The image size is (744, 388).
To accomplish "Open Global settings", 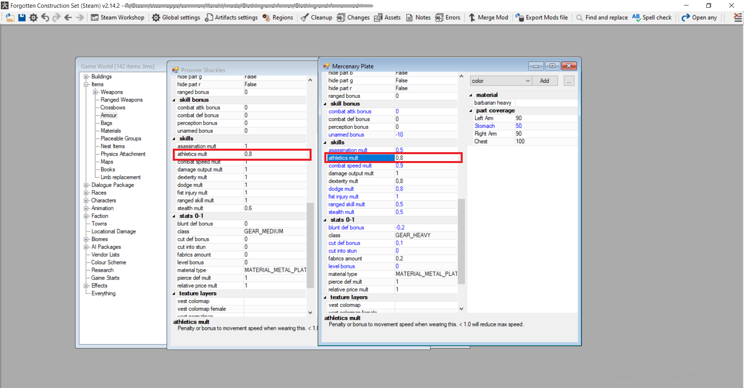I will point(176,17).
